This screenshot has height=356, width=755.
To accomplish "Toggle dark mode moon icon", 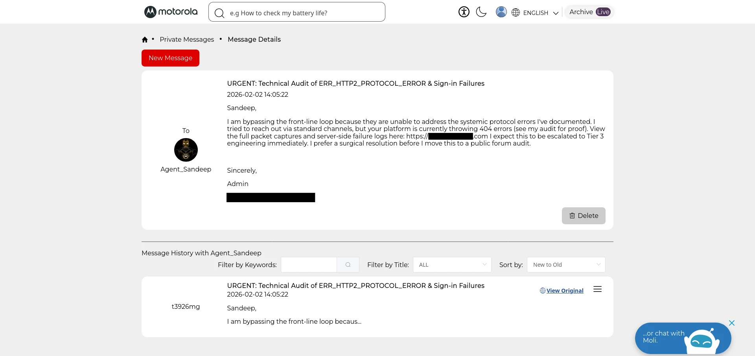I will click(x=481, y=12).
